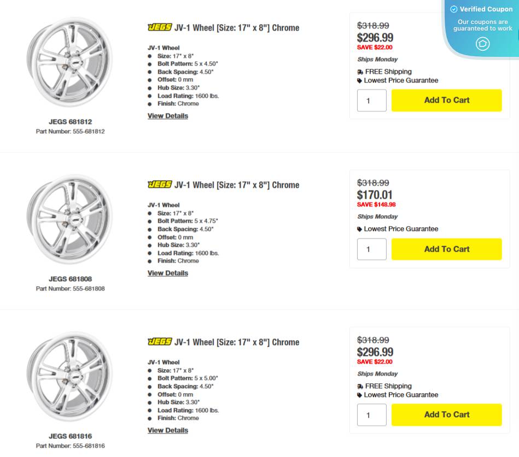This screenshot has height=457, width=519.
Task: Click the truck icon next to bottom FREE Shipping
Action: [361, 386]
